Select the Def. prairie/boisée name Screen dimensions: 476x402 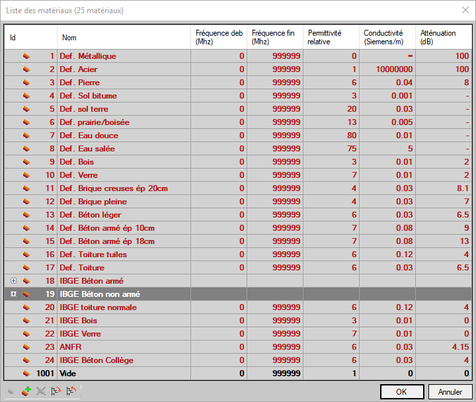95,122
